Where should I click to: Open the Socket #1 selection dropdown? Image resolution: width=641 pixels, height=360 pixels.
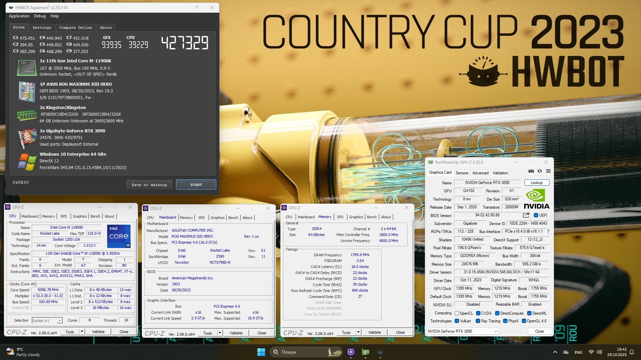(47, 320)
